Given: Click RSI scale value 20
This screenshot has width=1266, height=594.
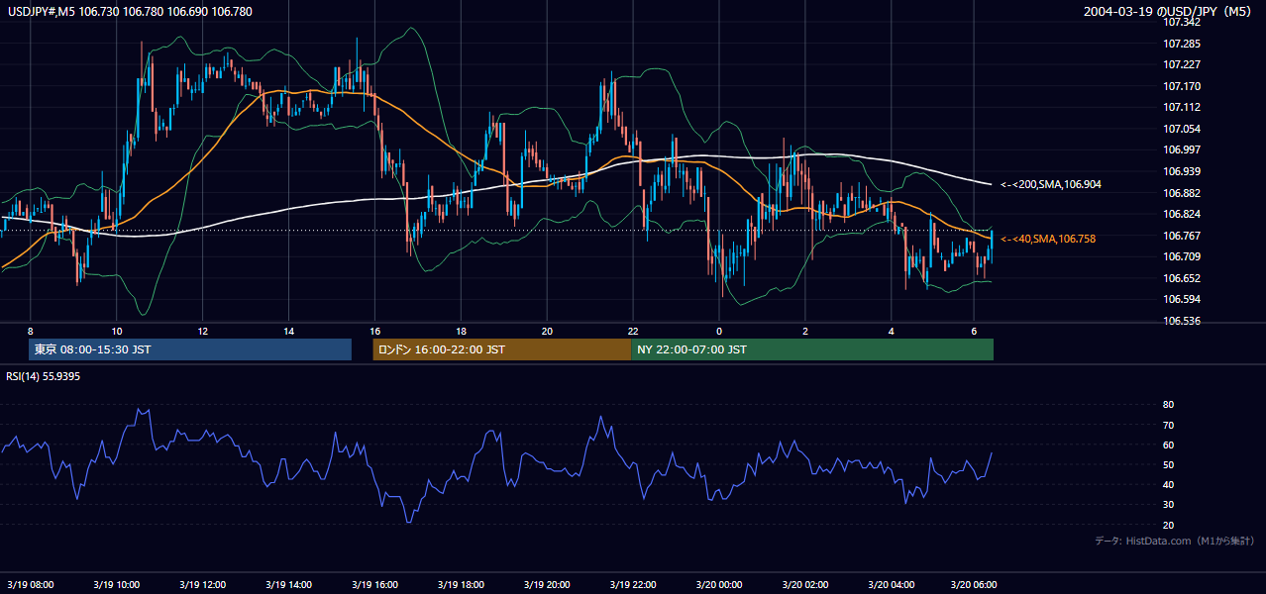Looking at the screenshot, I should tap(1169, 525).
